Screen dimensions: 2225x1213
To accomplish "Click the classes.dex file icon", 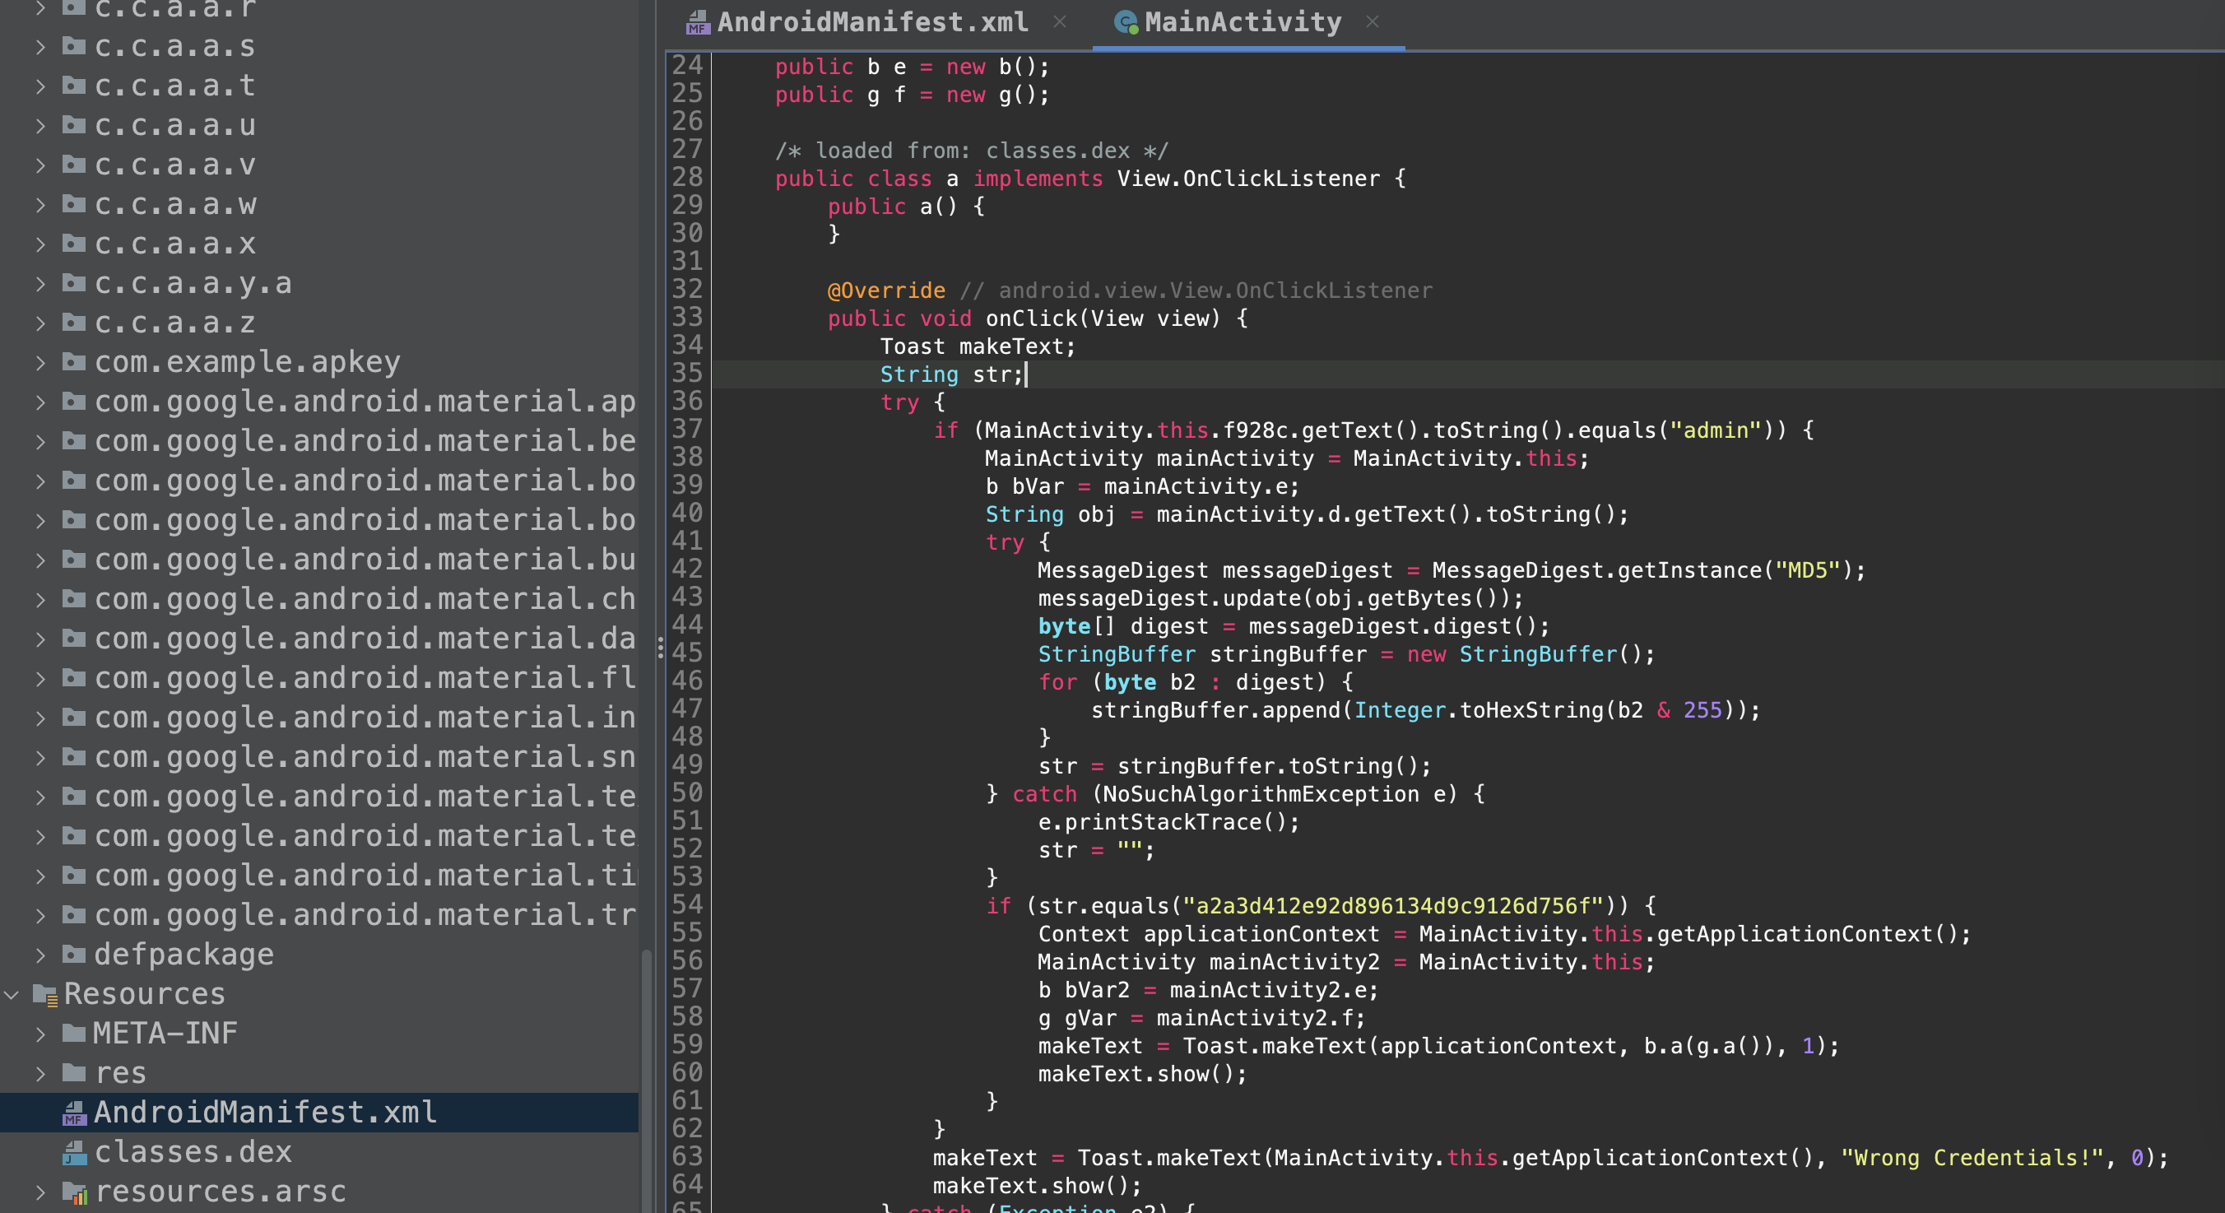I will 74,1153.
